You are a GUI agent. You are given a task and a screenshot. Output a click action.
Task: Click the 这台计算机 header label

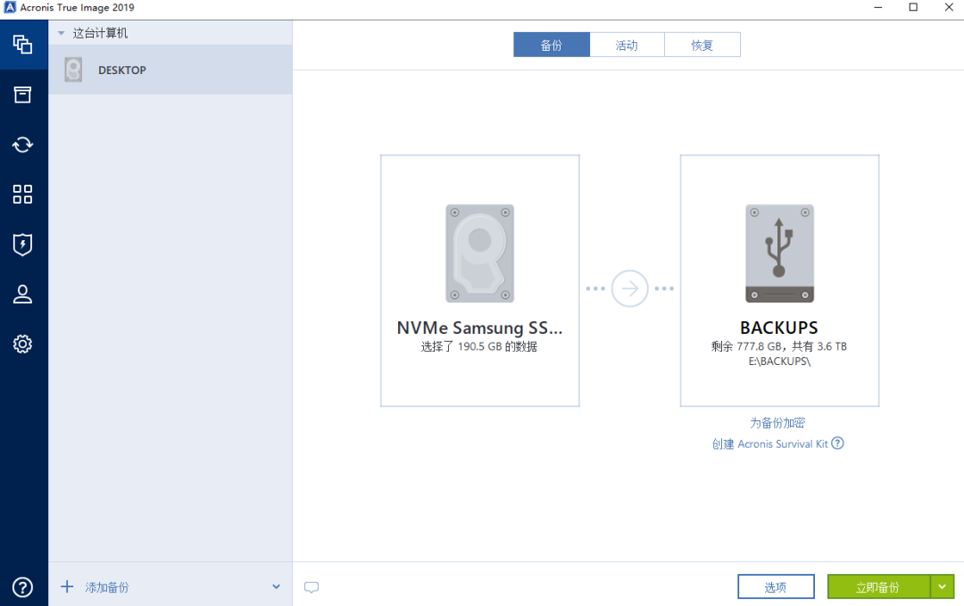[100, 33]
